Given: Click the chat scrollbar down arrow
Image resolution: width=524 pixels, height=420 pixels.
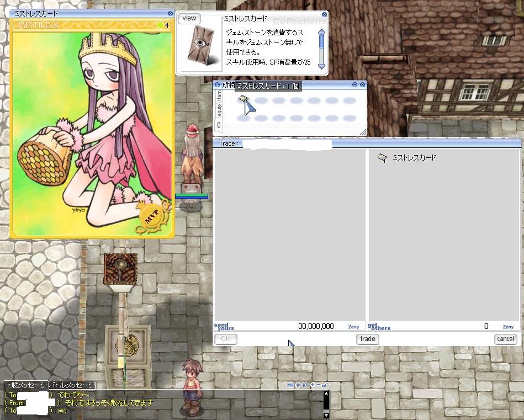Looking at the screenshot, I should 326,415.
